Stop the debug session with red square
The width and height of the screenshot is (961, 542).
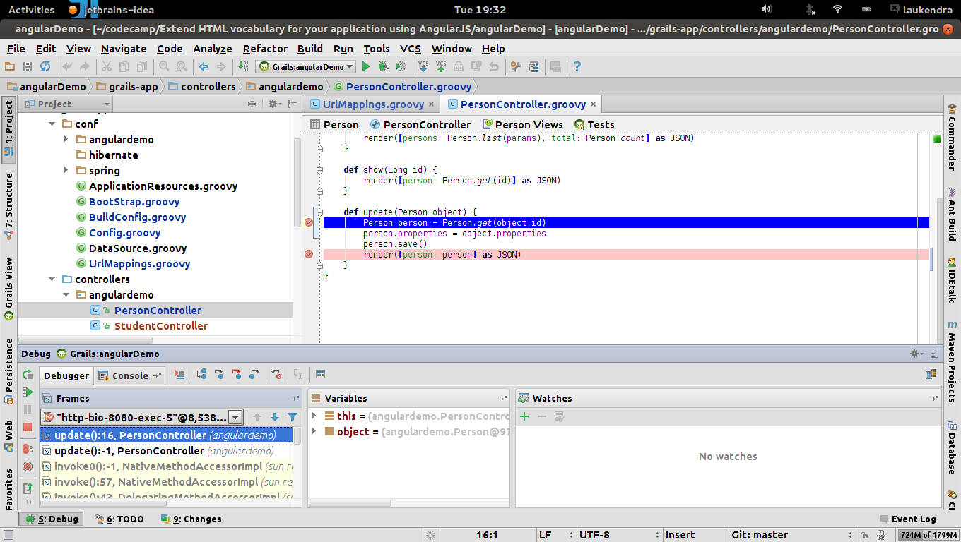click(28, 427)
